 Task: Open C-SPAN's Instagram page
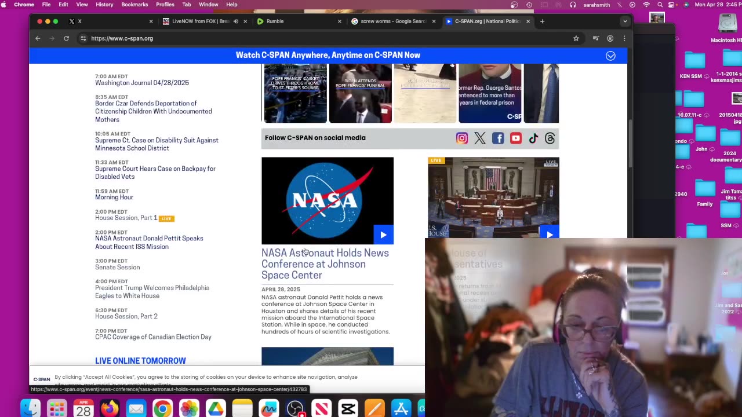tap(462, 138)
